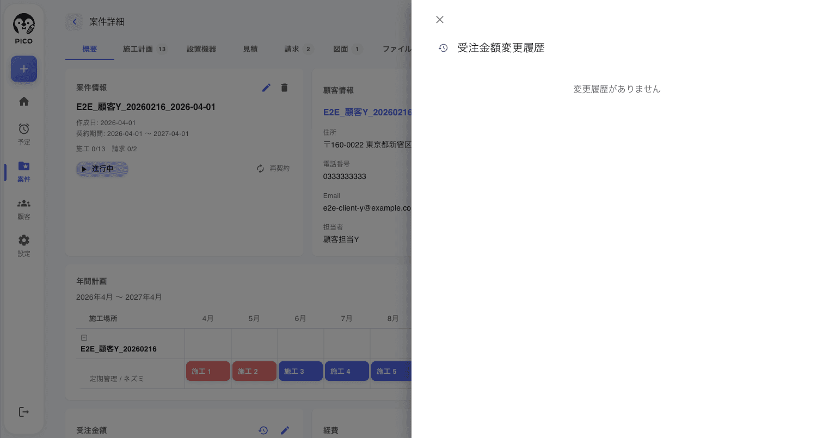823x438 pixels.
Task: Click the 請求 0/2 progress text
Action: (x=125, y=149)
